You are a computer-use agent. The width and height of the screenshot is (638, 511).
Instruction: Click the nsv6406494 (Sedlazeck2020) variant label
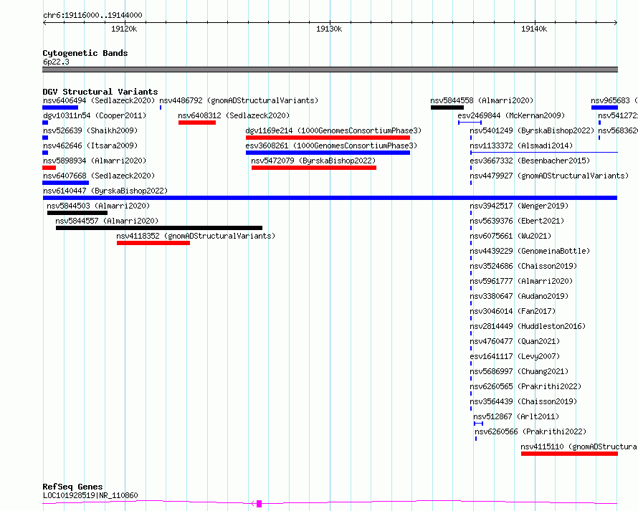[99, 100]
